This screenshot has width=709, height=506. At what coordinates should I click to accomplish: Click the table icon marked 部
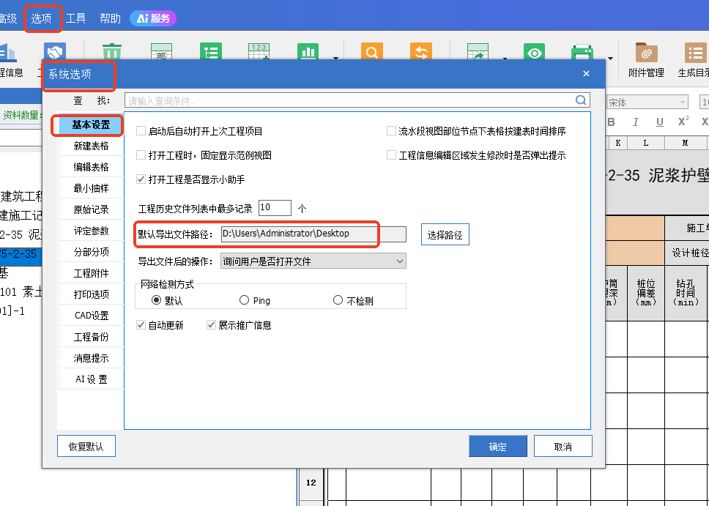point(161,51)
